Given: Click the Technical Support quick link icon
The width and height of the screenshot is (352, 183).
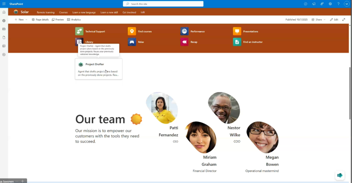Looking at the screenshot, I should coord(79,31).
